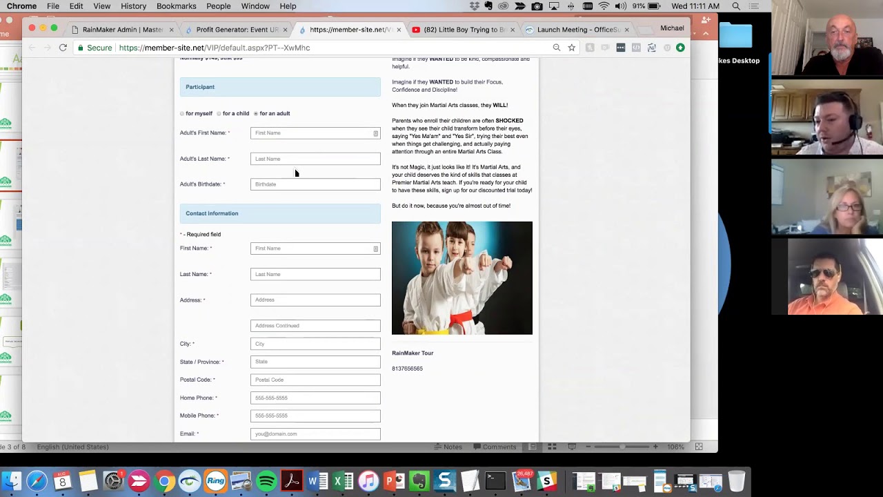This screenshot has height=497, width=883.
Task: Click the Adult's Last Name field
Action: (x=315, y=159)
